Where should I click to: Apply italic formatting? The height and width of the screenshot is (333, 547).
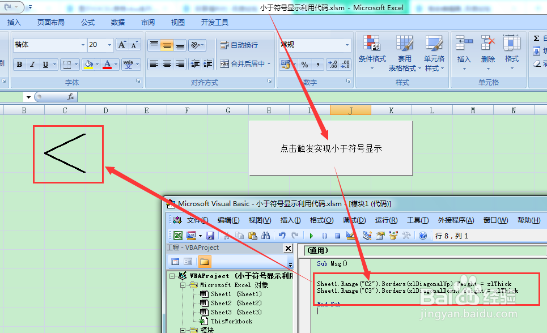32,64
